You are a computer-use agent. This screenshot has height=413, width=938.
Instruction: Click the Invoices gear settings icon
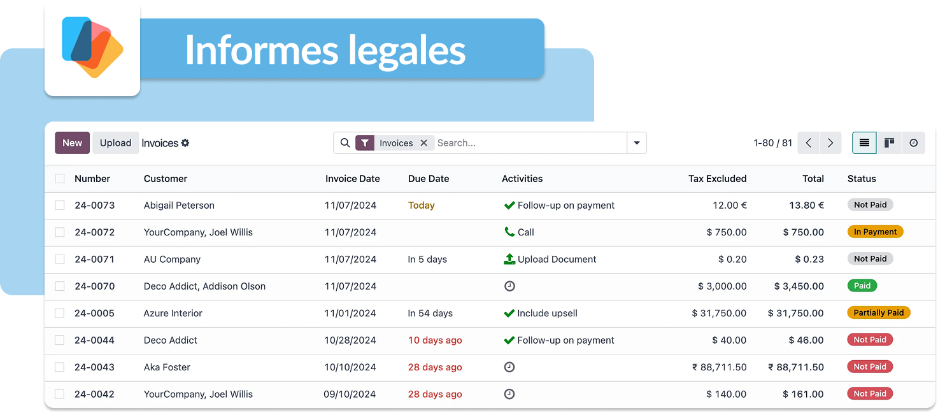[x=185, y=143]
